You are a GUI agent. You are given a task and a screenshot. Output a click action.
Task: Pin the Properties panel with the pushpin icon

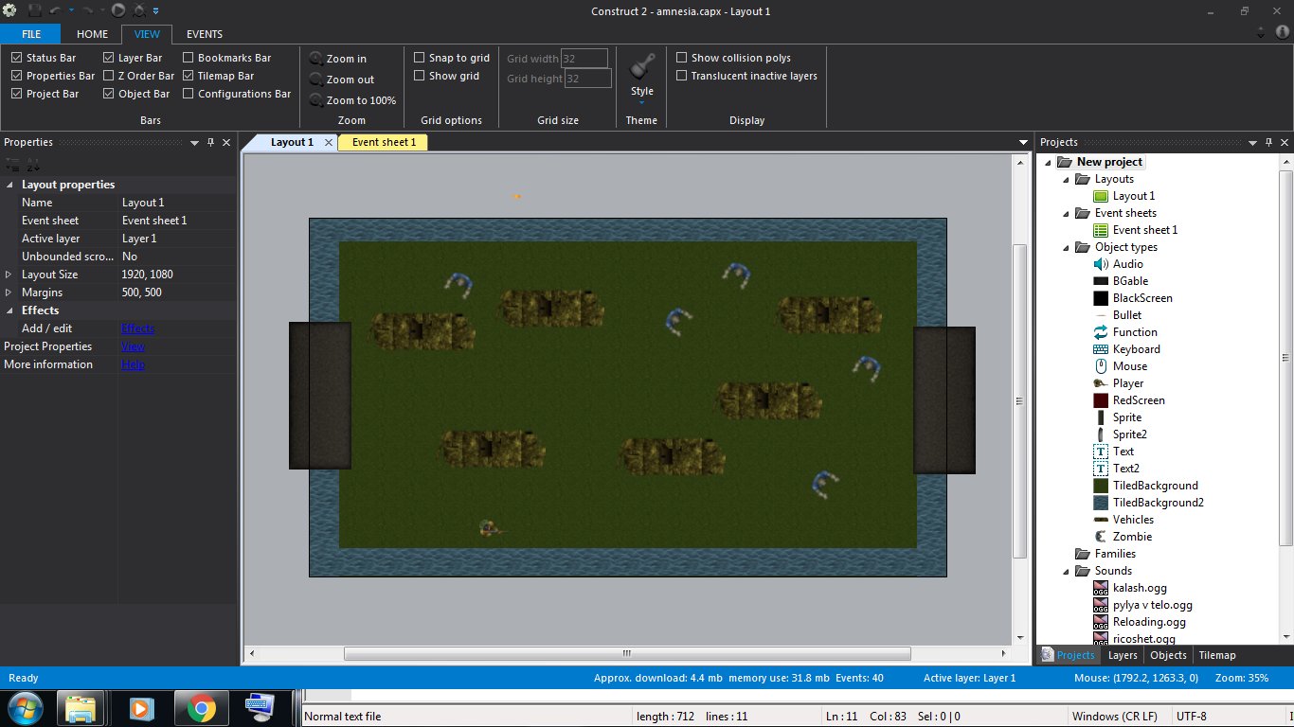(210, 142)
